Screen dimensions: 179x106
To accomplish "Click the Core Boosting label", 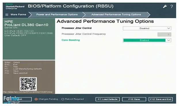I will tap(71, 40).
